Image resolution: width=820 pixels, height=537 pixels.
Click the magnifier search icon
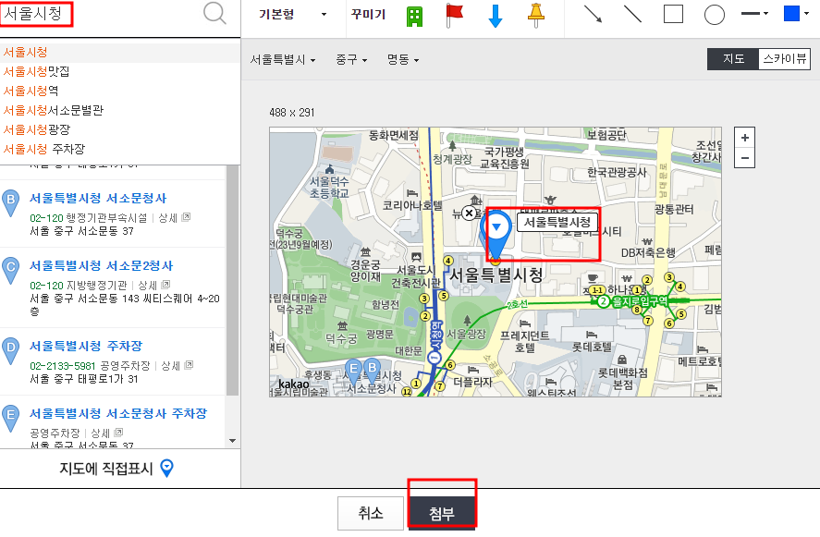tap(214, 13)
